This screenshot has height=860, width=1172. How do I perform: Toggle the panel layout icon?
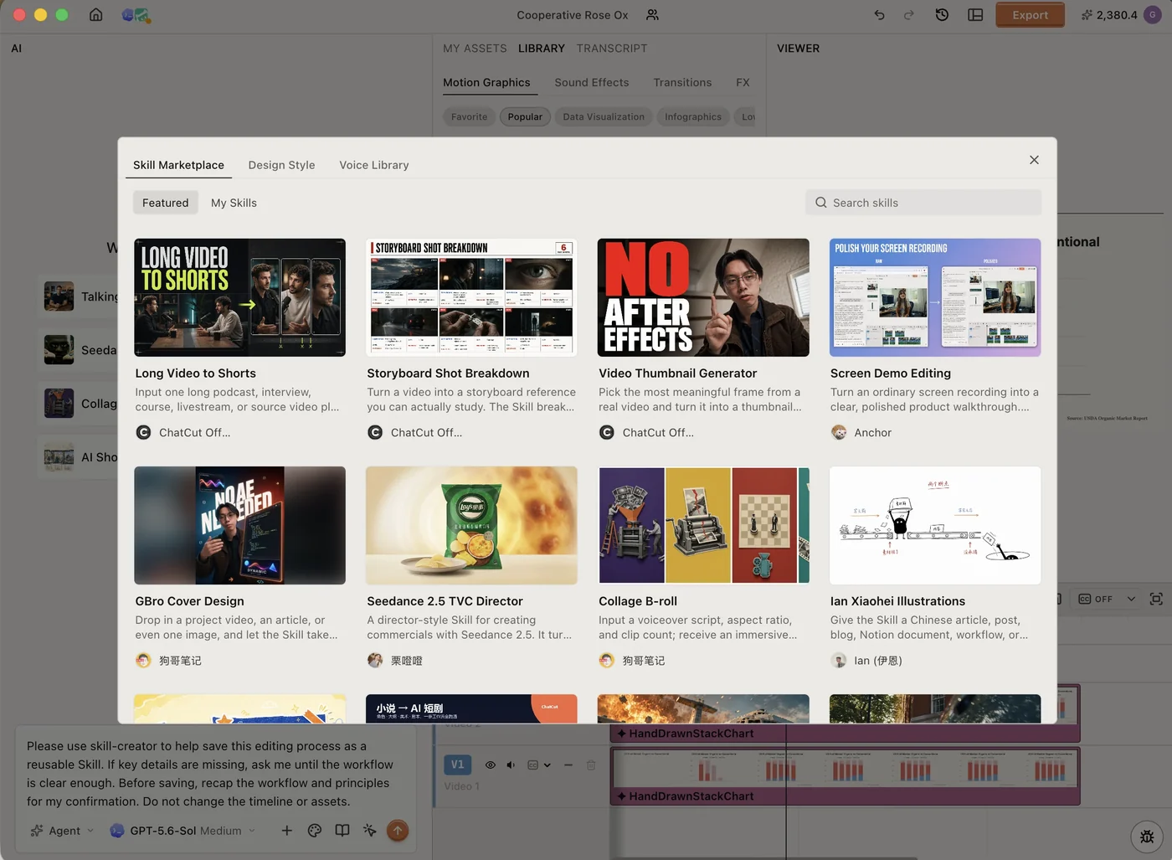(975, 15)
